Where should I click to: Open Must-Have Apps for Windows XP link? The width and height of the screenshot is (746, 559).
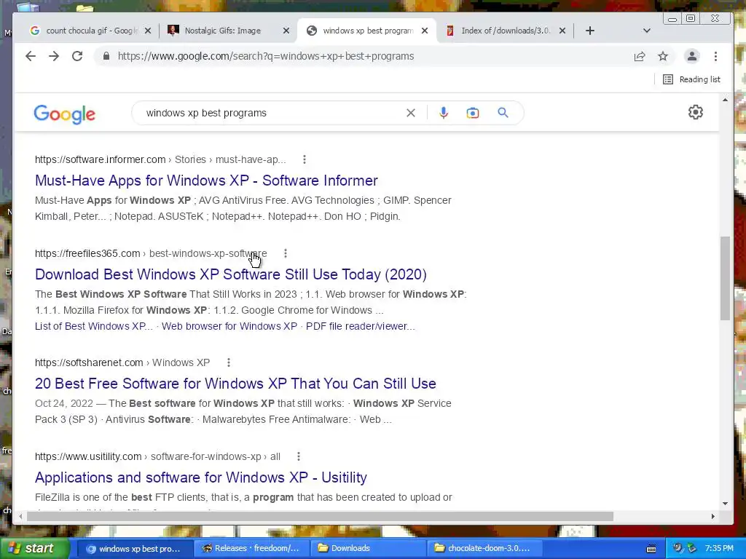click(x=206, y=181)
